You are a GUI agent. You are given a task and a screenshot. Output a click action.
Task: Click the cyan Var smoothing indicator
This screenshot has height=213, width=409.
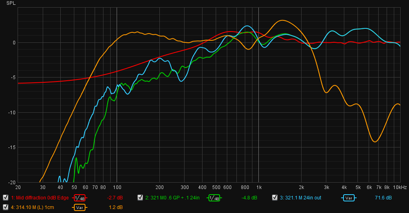point(349,198)
